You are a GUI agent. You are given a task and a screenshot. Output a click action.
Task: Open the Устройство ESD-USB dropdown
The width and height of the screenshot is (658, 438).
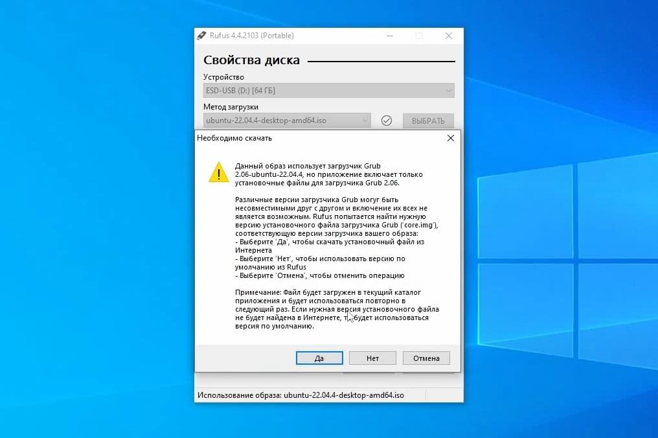pos(328,91)
